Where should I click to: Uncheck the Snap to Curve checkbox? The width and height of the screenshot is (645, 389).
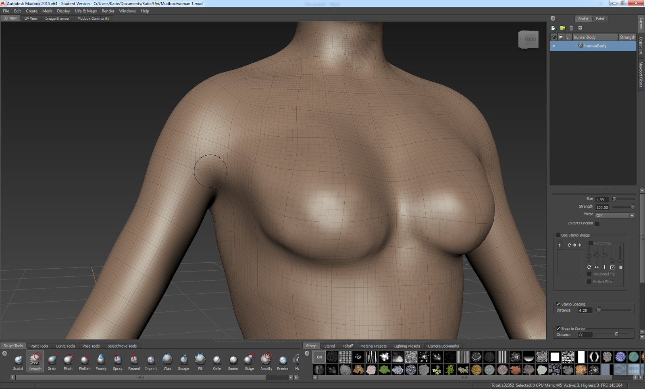coord(558,329)
